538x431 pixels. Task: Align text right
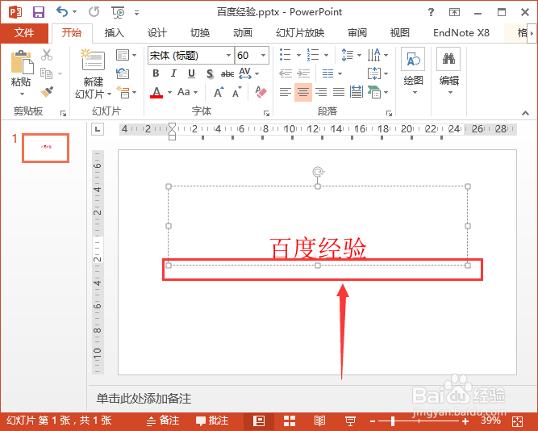(321, 92)
